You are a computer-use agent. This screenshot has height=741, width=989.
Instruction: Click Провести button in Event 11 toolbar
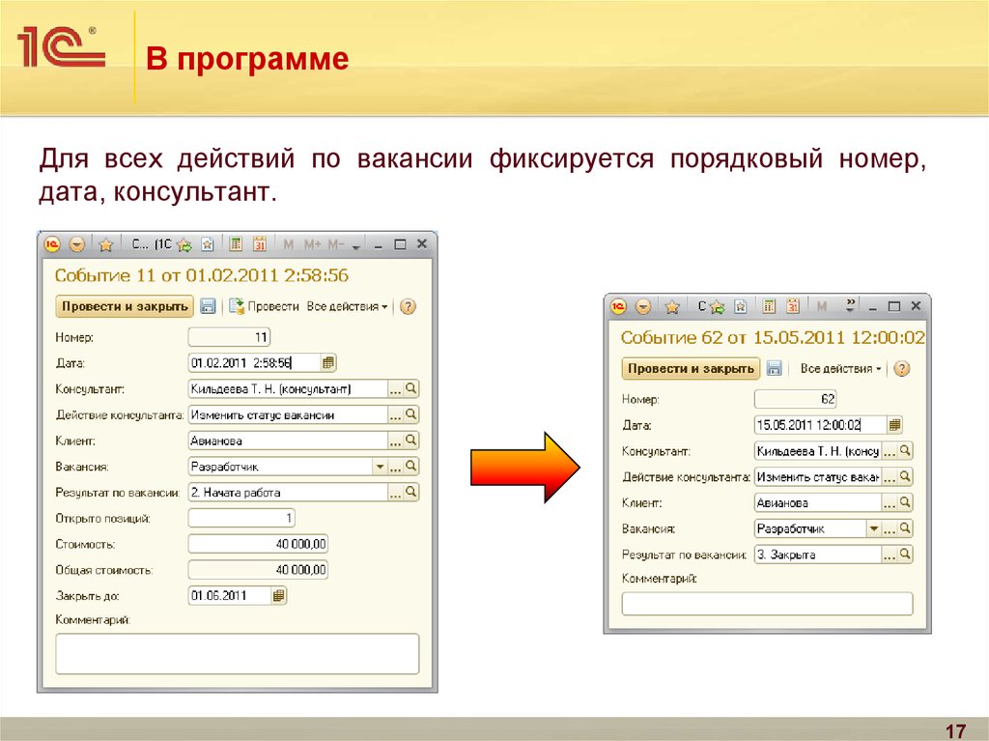point(265,306)
